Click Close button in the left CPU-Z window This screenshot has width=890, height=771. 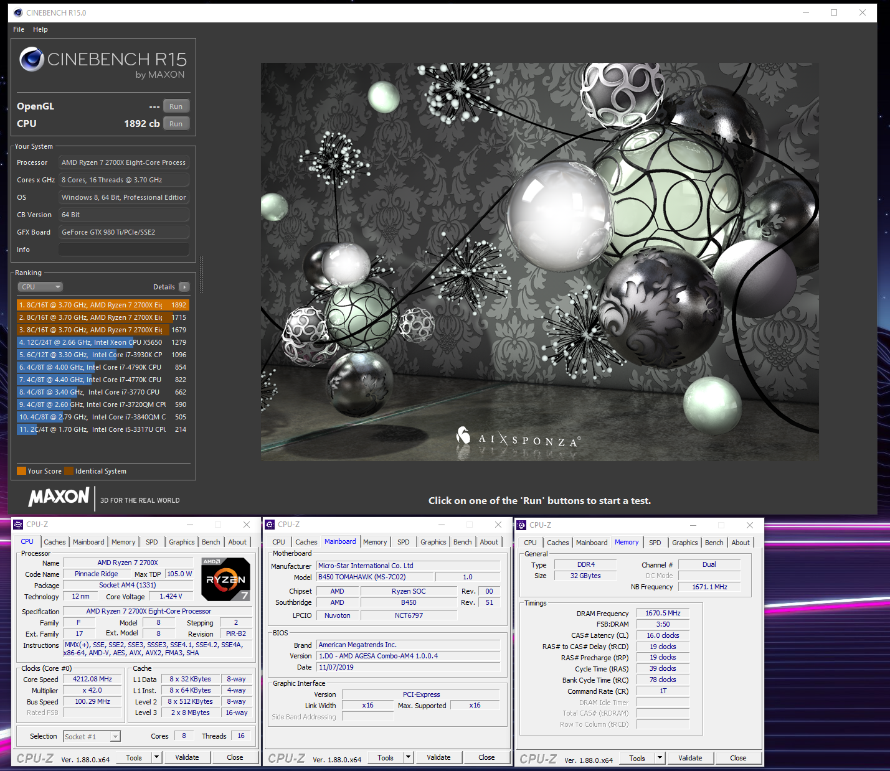235,757
